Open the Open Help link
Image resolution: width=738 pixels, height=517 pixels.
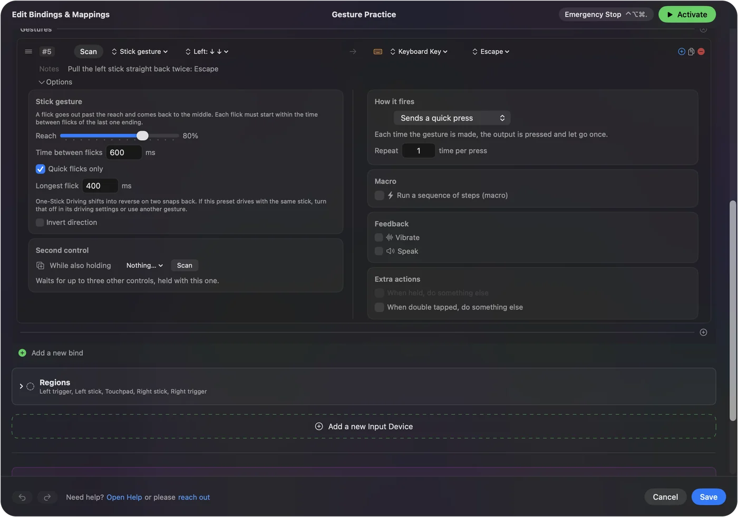pyautogui.click(x=124, y=498)
